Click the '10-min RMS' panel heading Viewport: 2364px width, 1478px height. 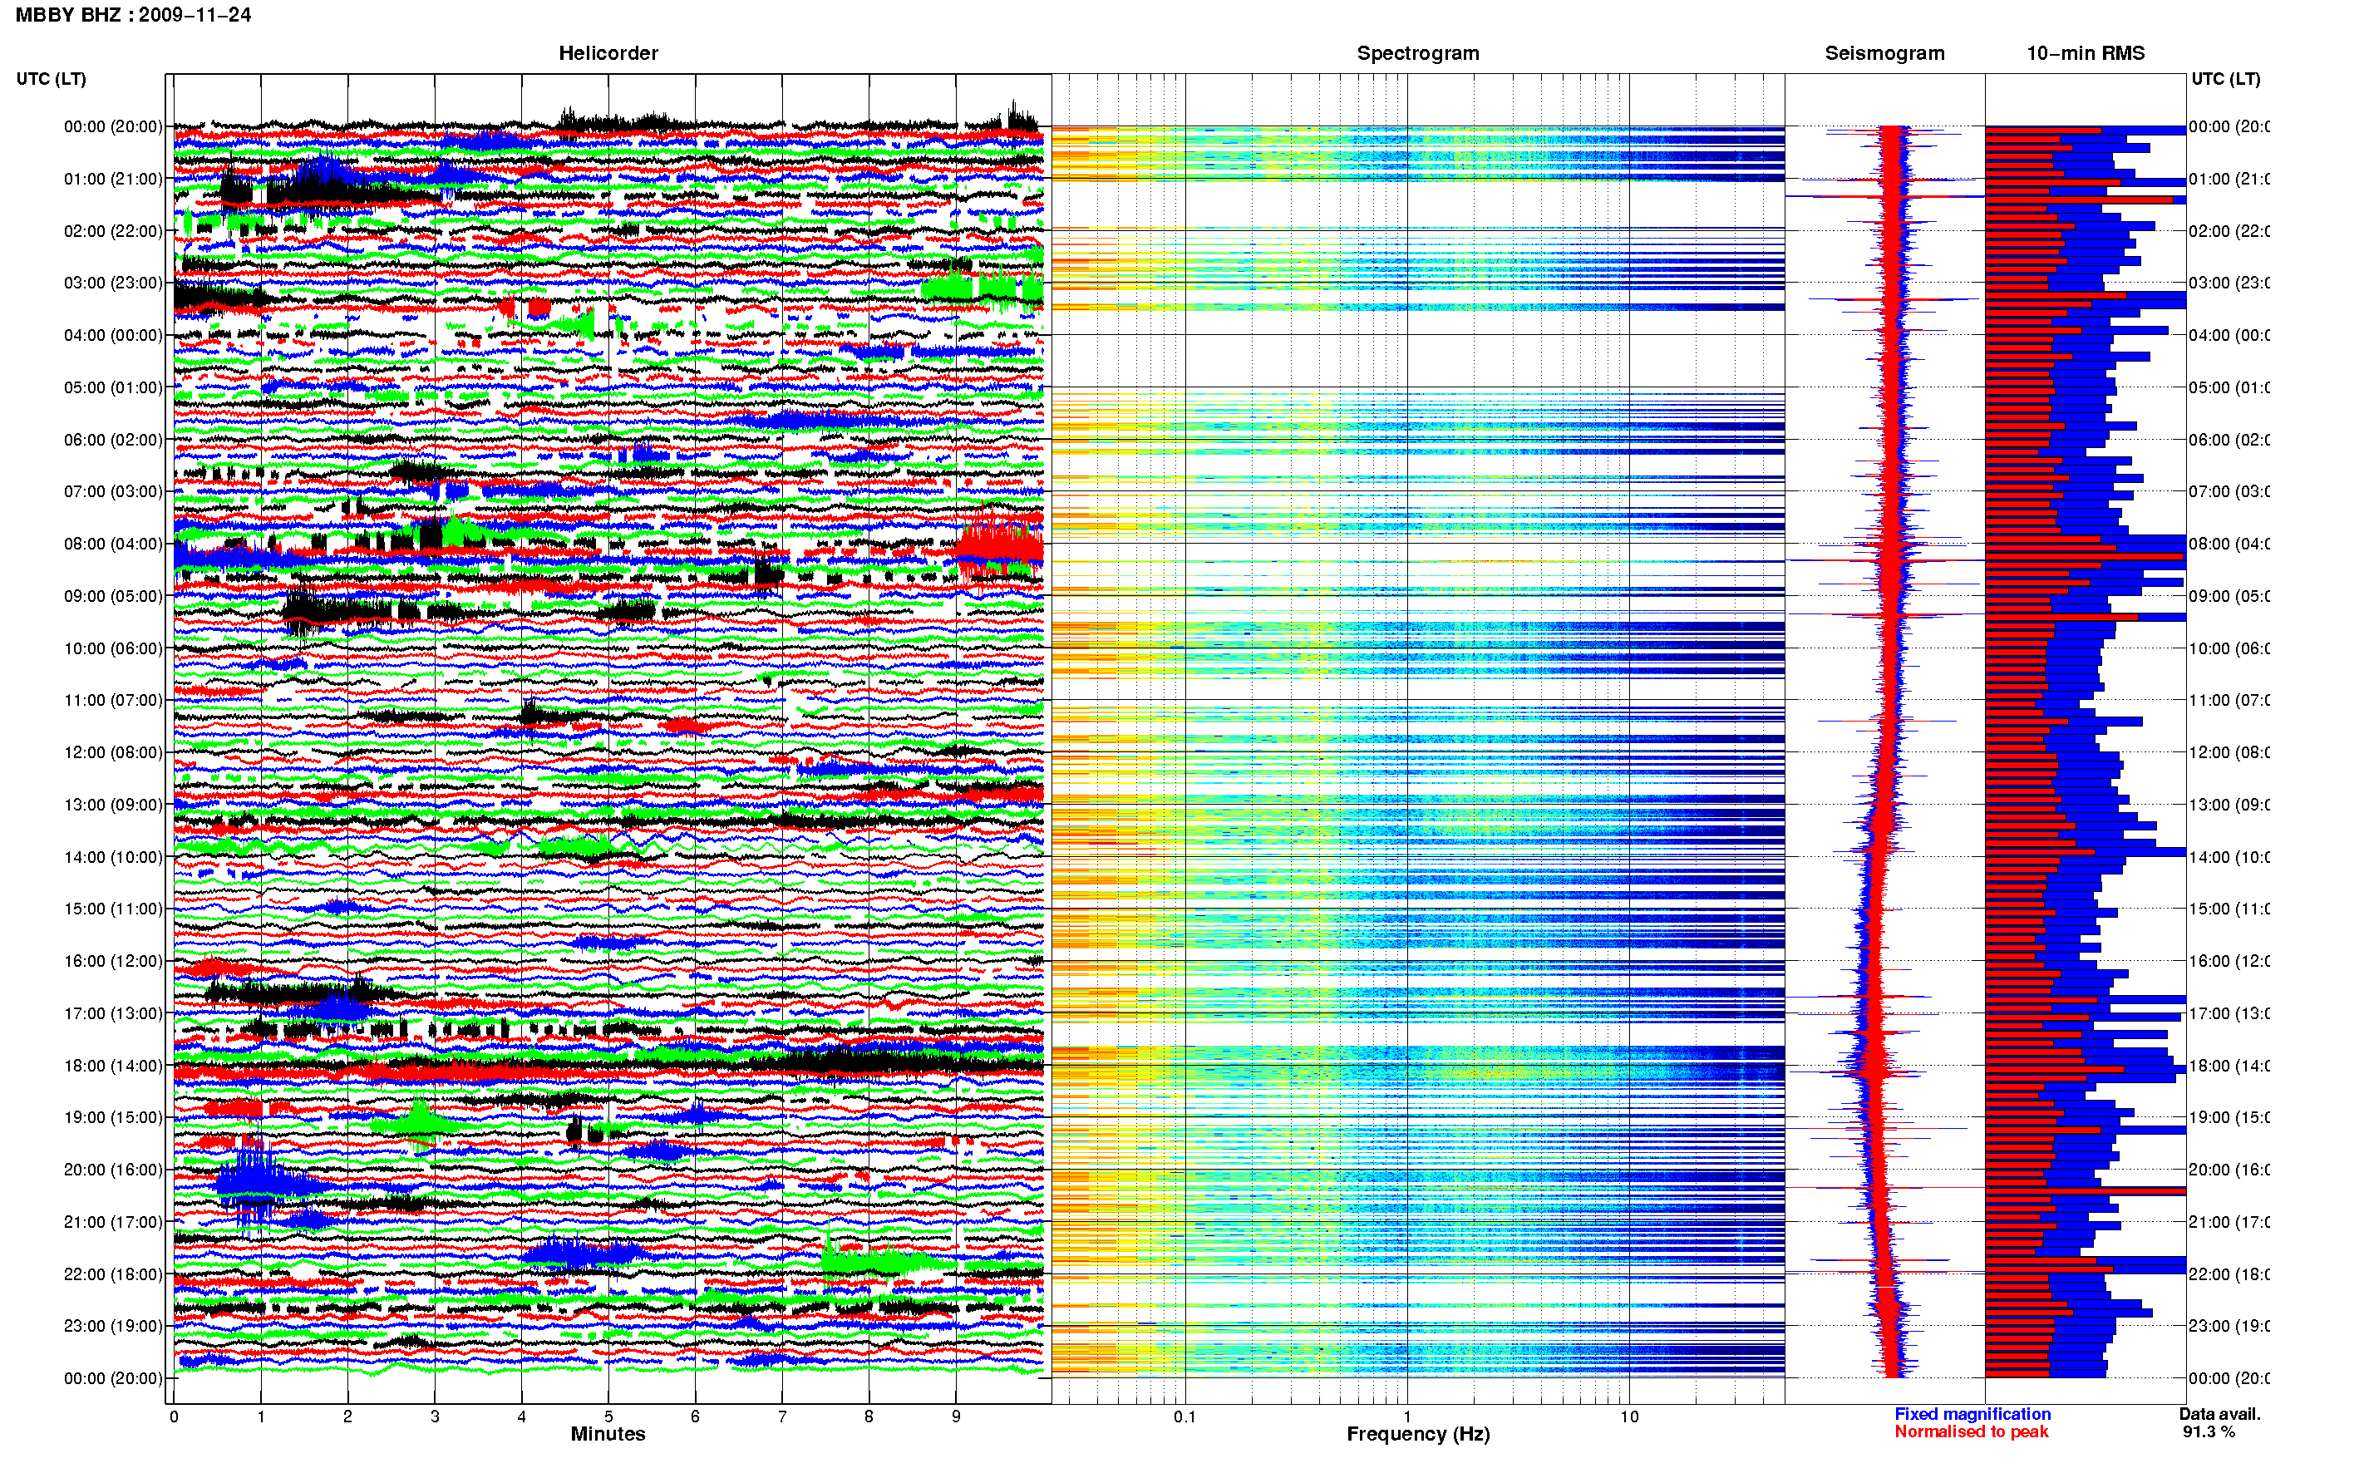2085,53
